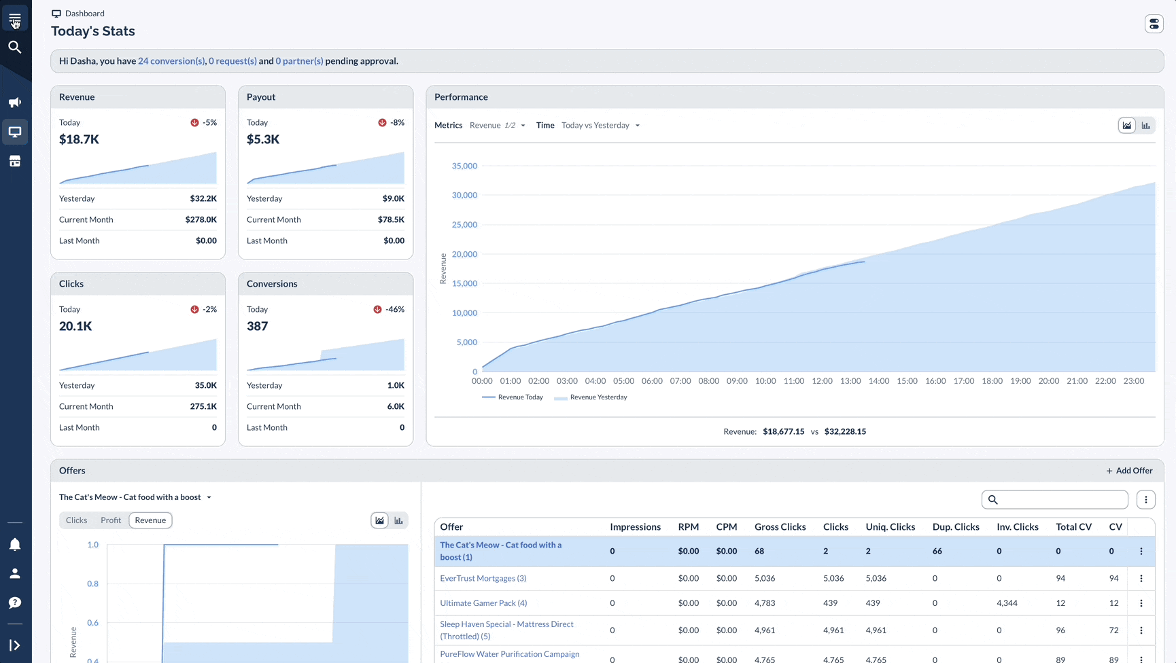Click the Clicks today value 20.1K
This screenshot has width=1176, height=663.
(x=75, y=327)
